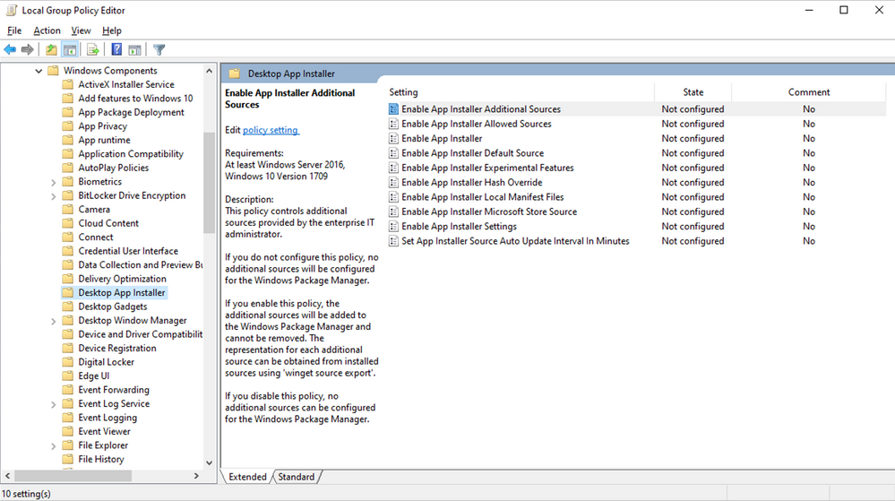The width and height of the screenshot is (895, 501).
Task: Select Enable App Installer Microsoft Store Source
Action: pyautogui.click(x=488, y=212)
